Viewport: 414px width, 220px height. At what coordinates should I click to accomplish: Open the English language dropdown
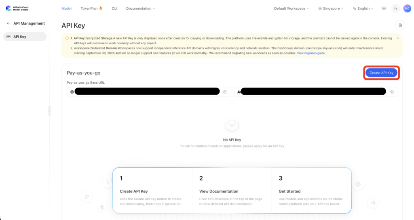coord(363,8)
